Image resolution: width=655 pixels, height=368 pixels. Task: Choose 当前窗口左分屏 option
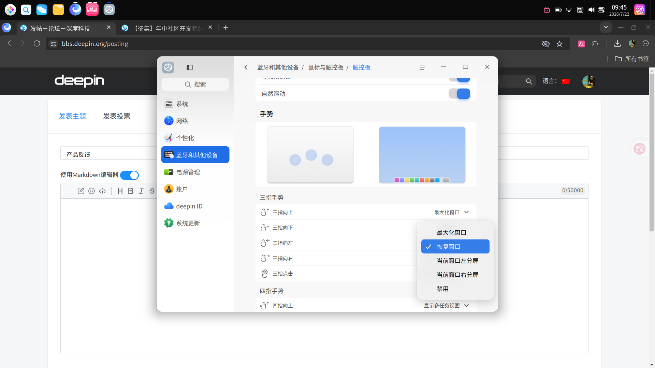[455, 261]
